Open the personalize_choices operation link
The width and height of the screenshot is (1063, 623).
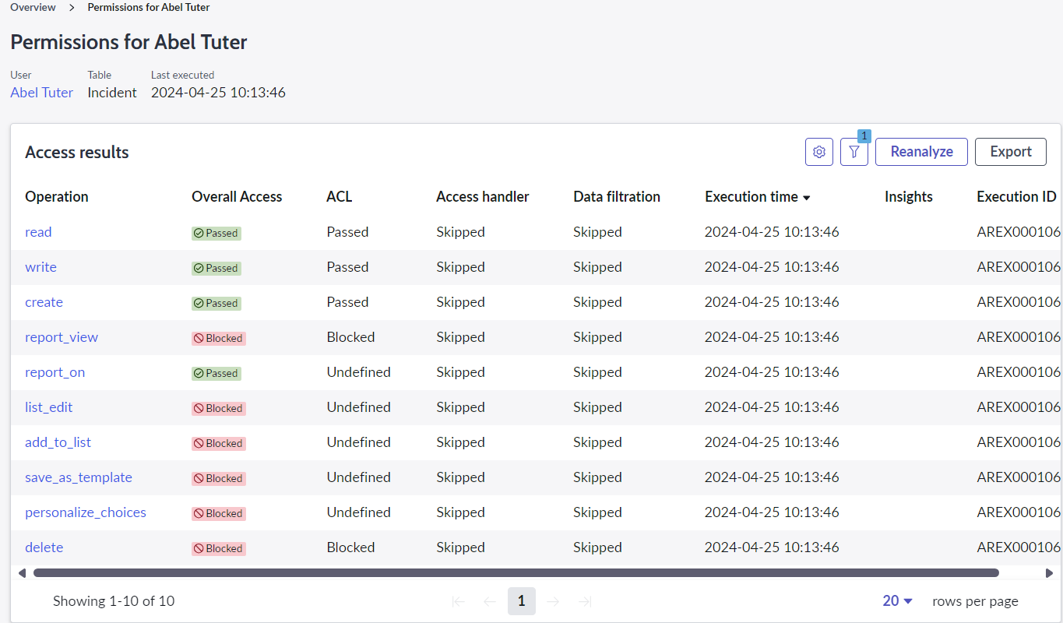(x=86, y=512)
